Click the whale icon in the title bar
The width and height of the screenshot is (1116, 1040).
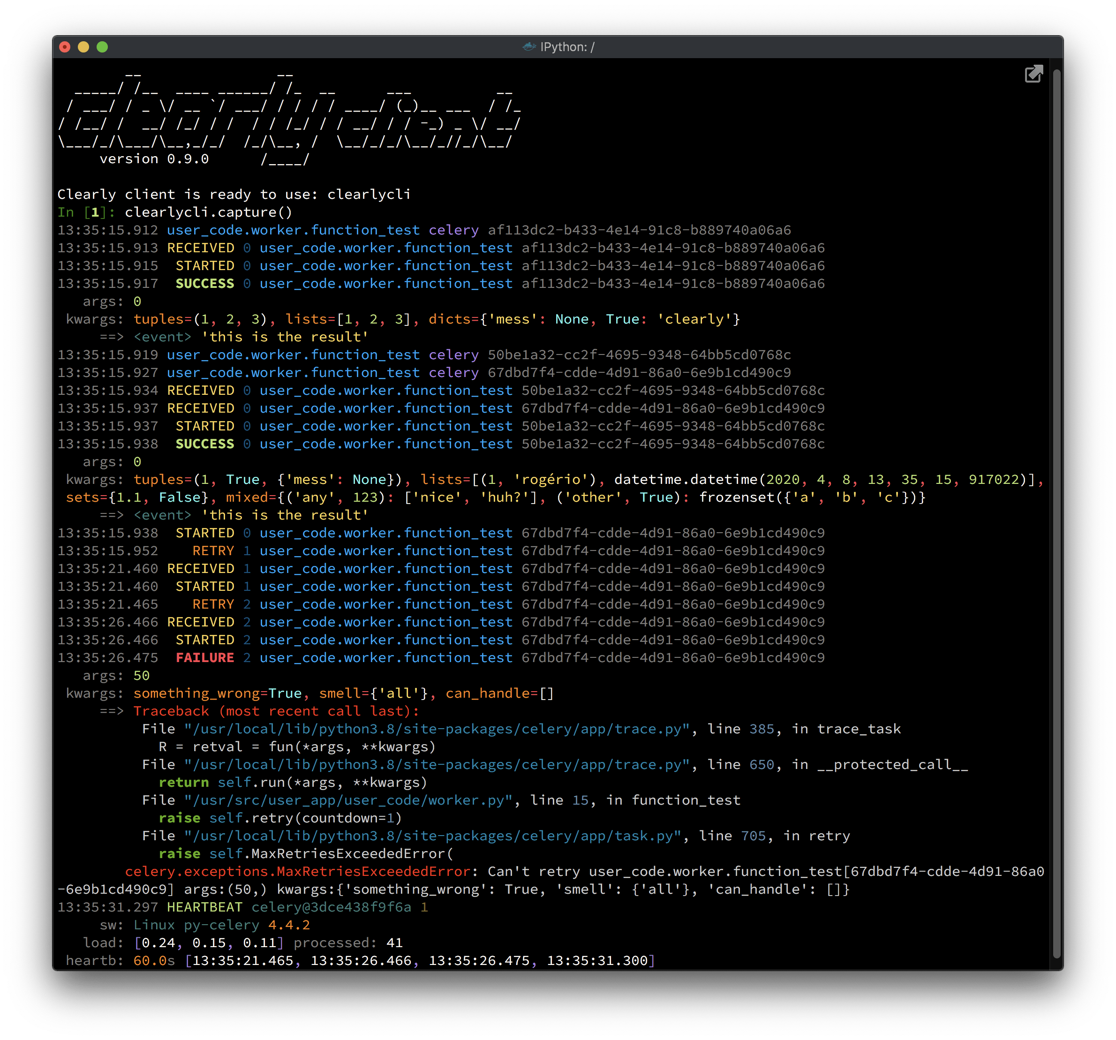[x=529, y=46]
